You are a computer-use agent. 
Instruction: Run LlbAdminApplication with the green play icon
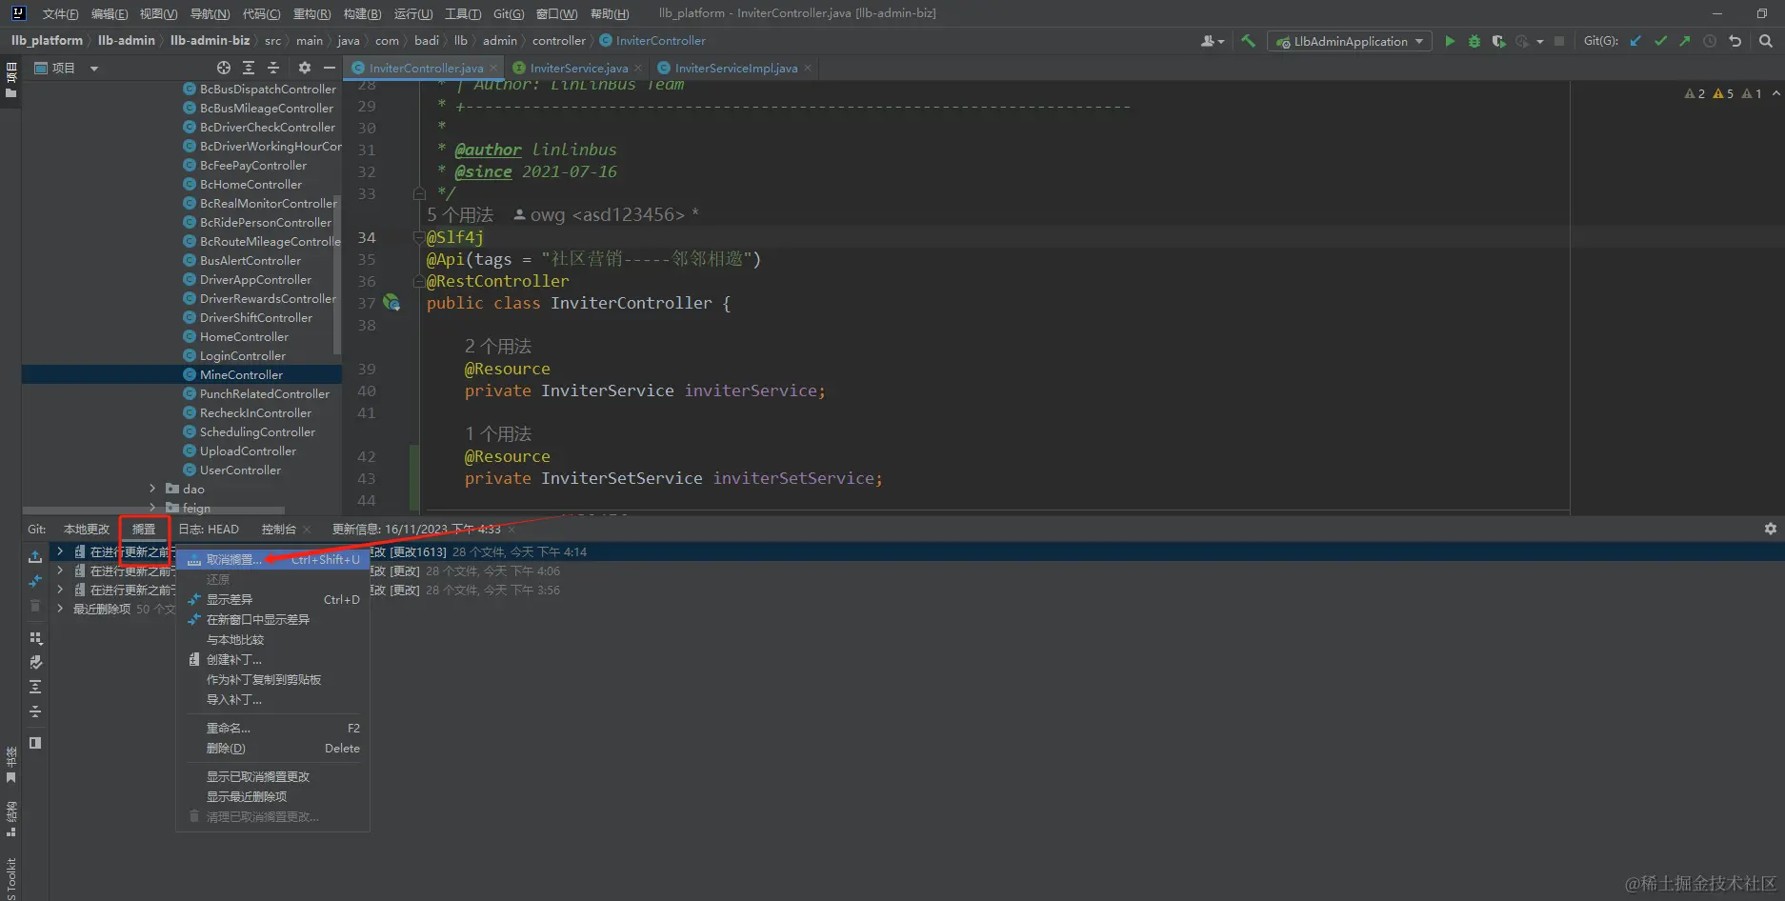pyautogui.click(x=1449, y=41)
